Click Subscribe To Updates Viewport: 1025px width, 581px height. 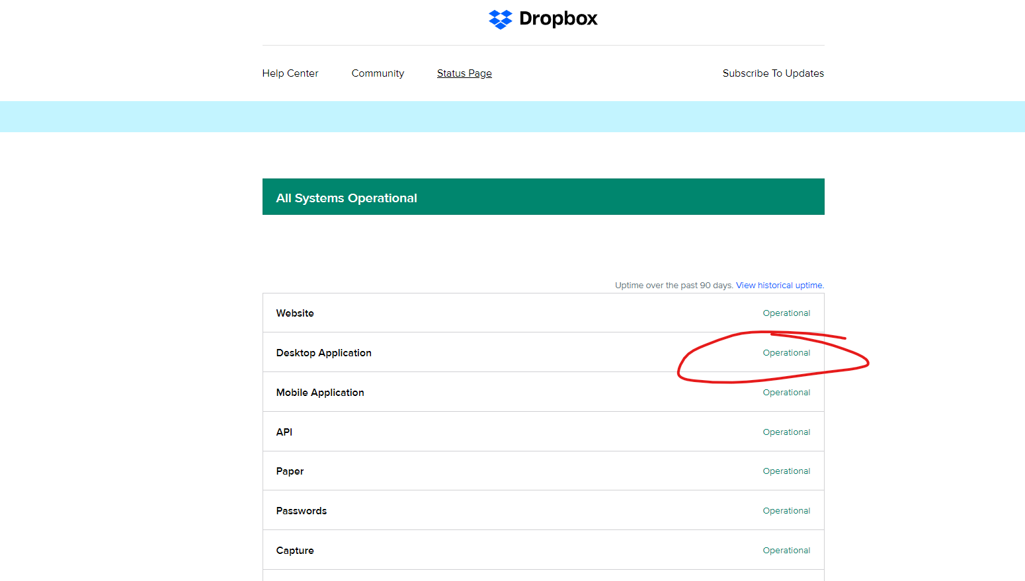[x=773, y=73]
